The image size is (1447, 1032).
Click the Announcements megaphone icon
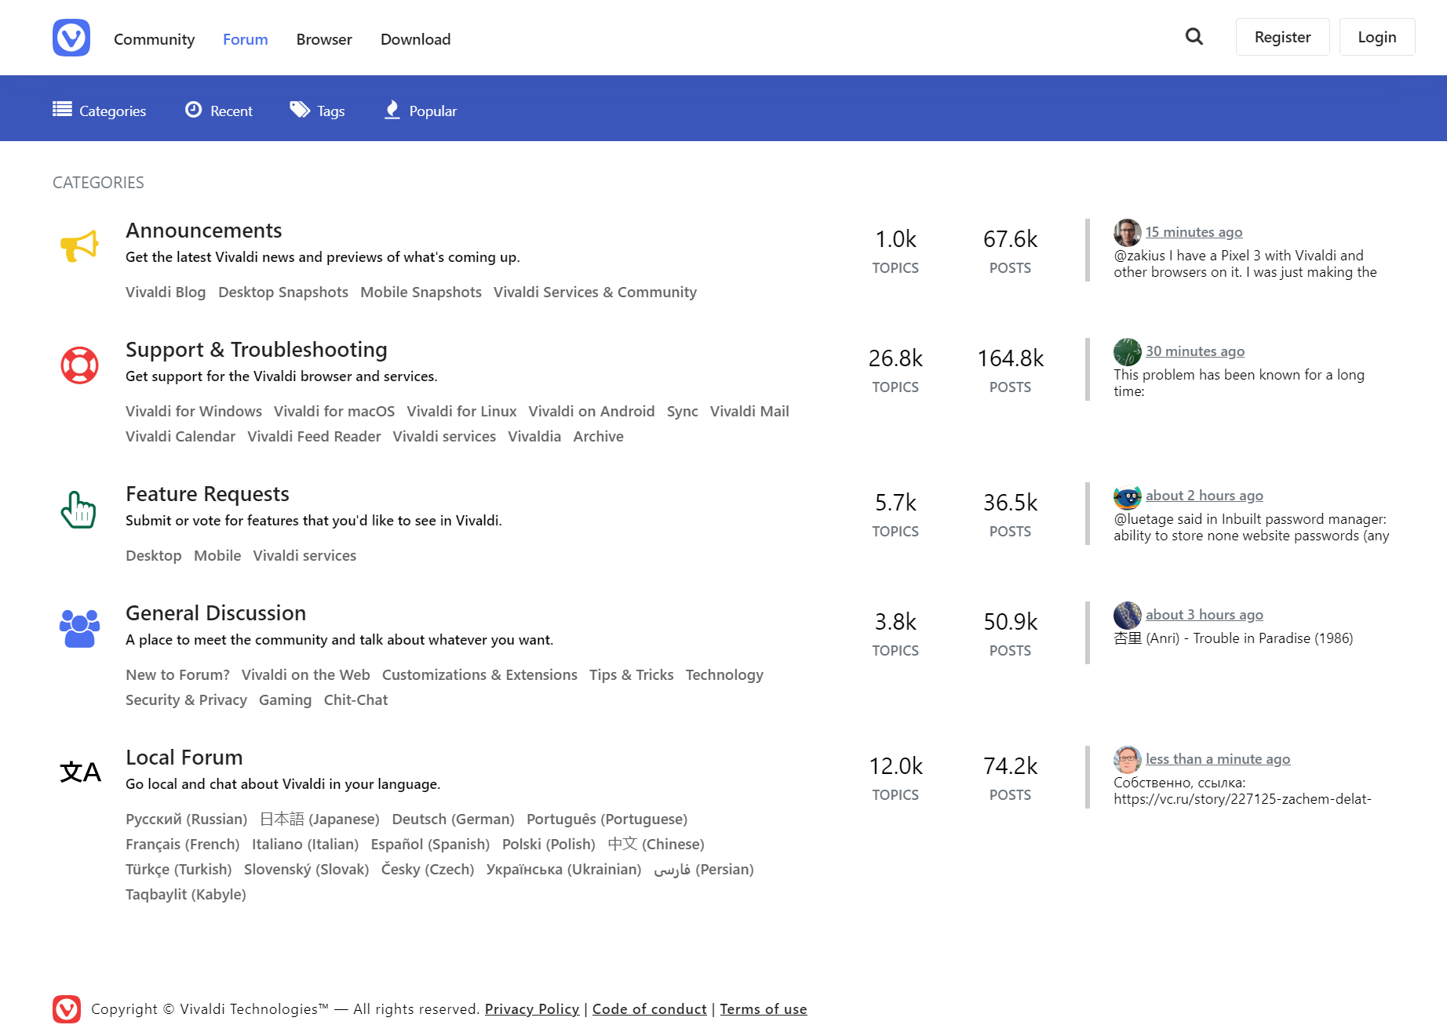pyautogui.click(x=79, y=245)
